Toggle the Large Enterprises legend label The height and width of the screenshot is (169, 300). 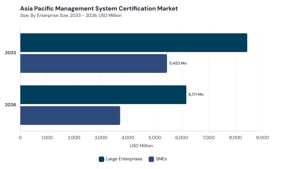(x=124, y=159)
